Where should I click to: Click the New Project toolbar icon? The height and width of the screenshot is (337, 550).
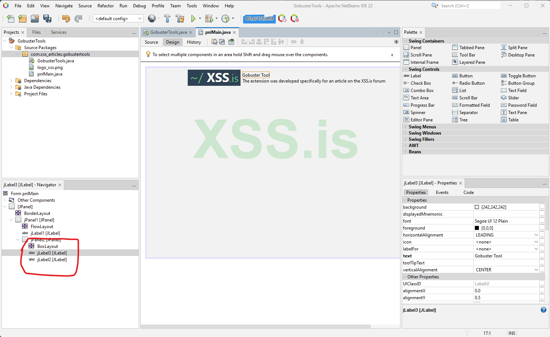(x=22, y=19)
